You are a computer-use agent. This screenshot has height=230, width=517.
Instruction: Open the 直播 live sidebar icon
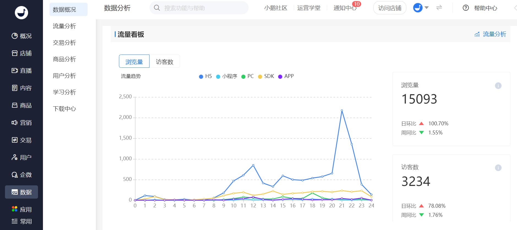point(15,71)
